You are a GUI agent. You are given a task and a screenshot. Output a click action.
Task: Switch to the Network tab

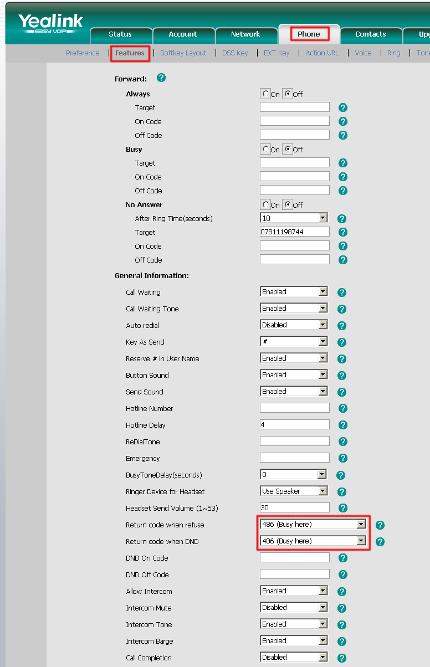[x=245, y=34]
